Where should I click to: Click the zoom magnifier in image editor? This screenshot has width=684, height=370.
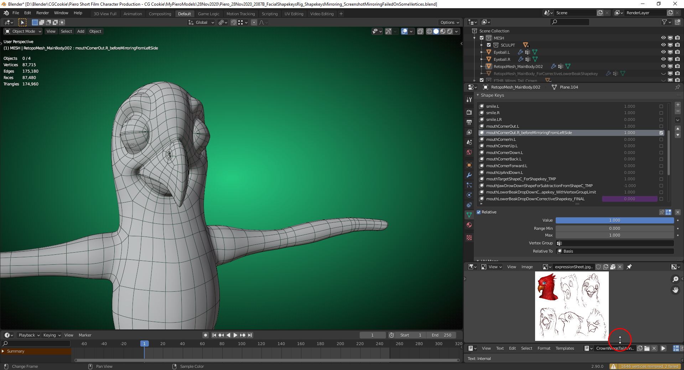pos(675,279)
